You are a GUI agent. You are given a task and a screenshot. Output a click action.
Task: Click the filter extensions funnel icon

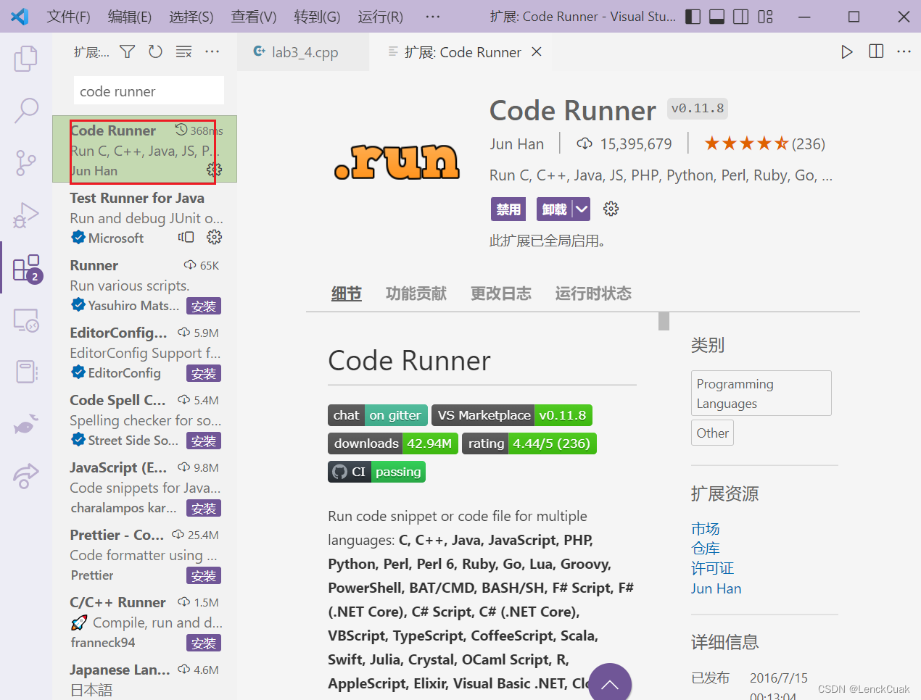[x=128, y=51]
